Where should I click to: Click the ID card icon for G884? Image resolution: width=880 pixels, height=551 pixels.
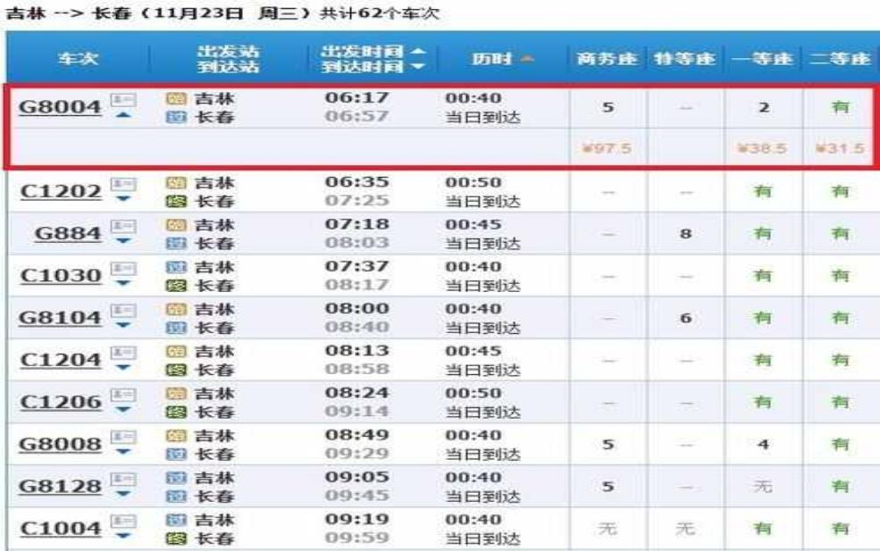point(123,226)
